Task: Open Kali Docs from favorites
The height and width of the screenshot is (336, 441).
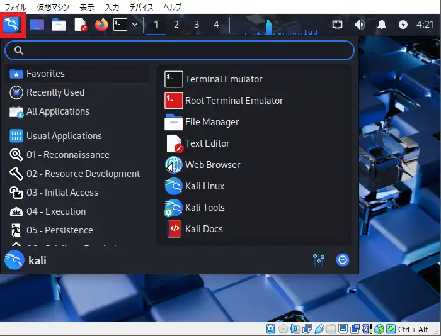Action: coord(253,228)
